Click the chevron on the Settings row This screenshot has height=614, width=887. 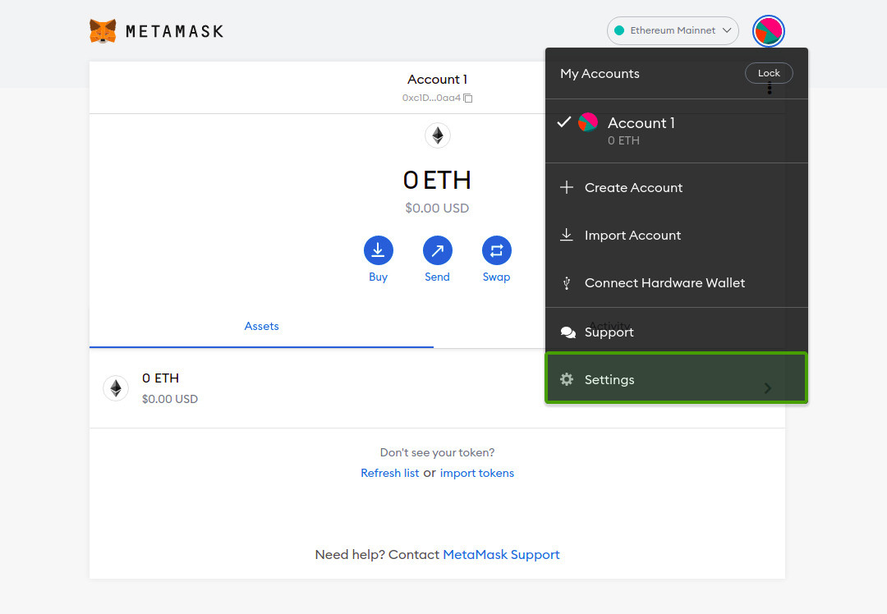768,387
